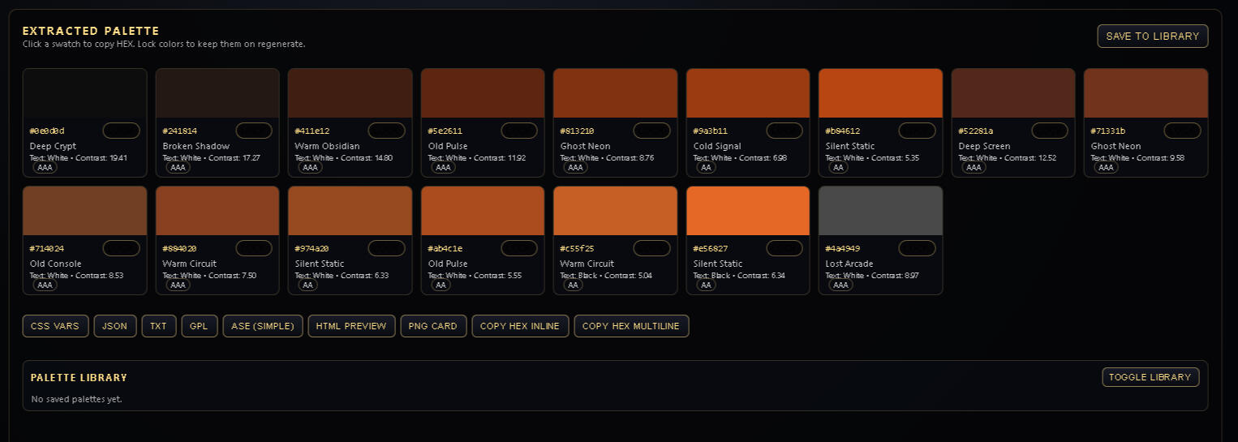Image resolution: width=1238 pixels, height=442 pixels.
Task: Select the Deep Screen #52281a swatch
Action: [x=1012, y=93]
